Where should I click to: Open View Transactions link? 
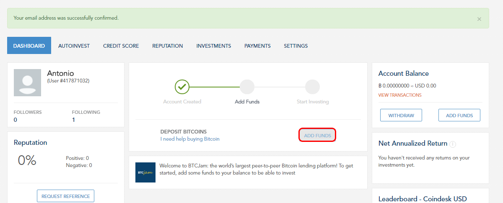[x=400, y=95]
